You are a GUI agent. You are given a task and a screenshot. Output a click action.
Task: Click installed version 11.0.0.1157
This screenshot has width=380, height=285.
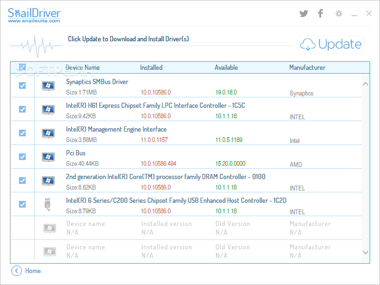coord(154,140)
